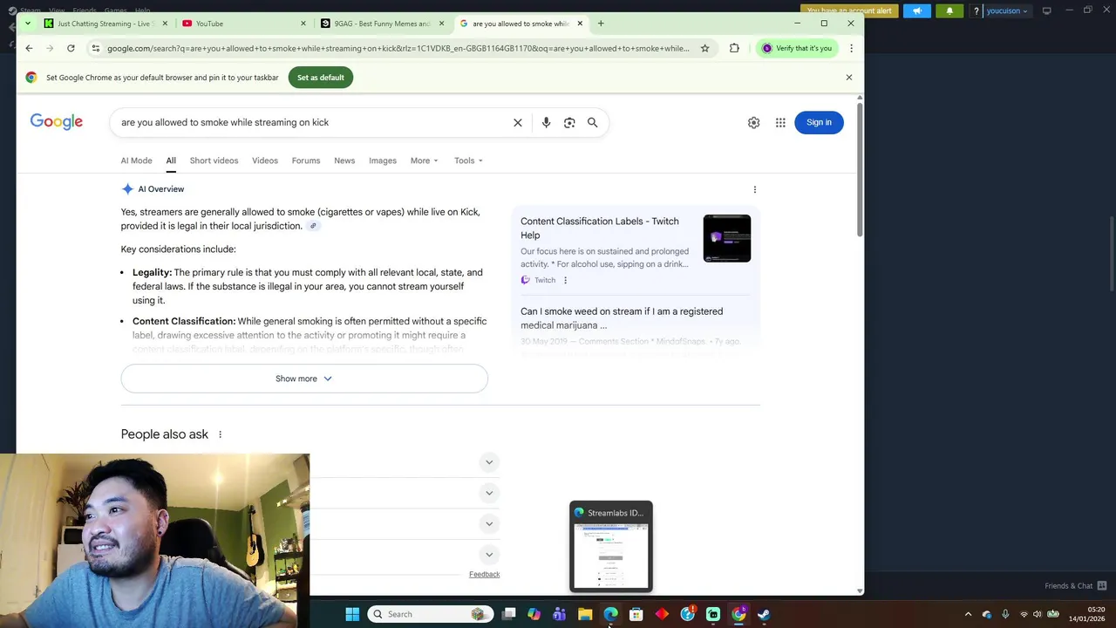Open Copilot from the taskbar
This screenshot has width=1116, height=628.
(x=534, y=614)
